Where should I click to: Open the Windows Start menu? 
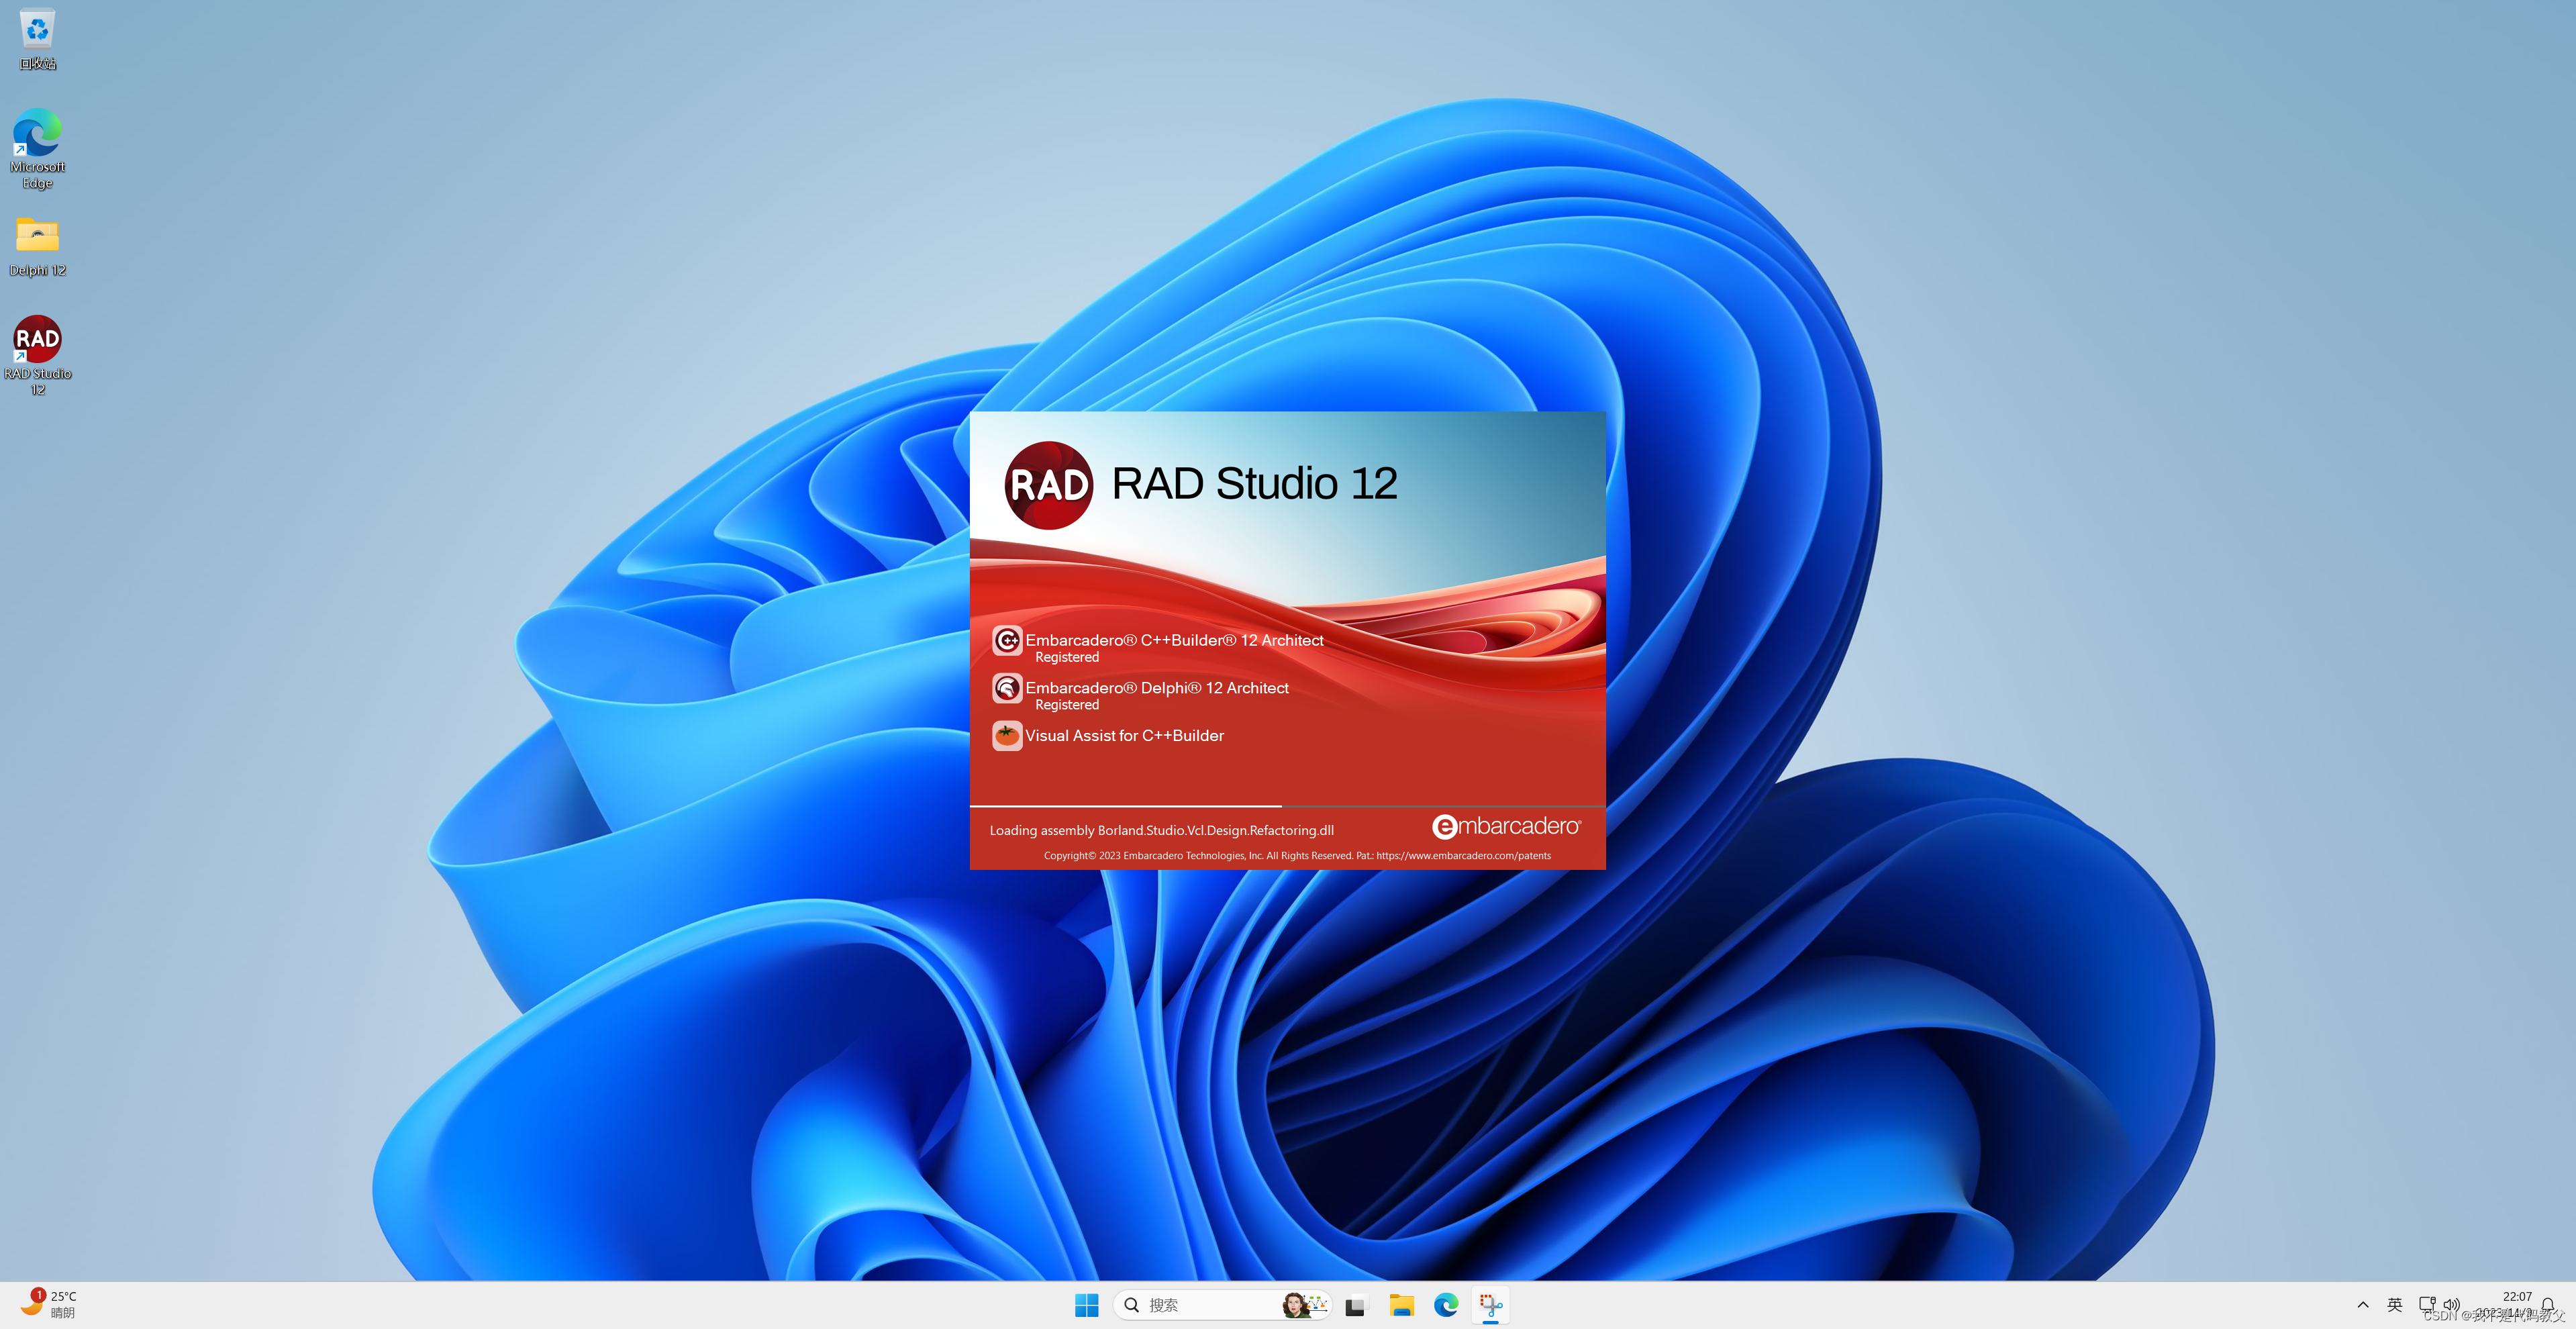coord(1086,1305)
